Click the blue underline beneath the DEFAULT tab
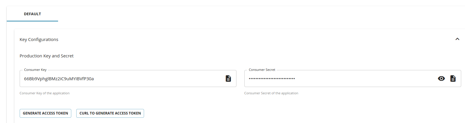The image size is (465, 123). [x=32, y=21]
